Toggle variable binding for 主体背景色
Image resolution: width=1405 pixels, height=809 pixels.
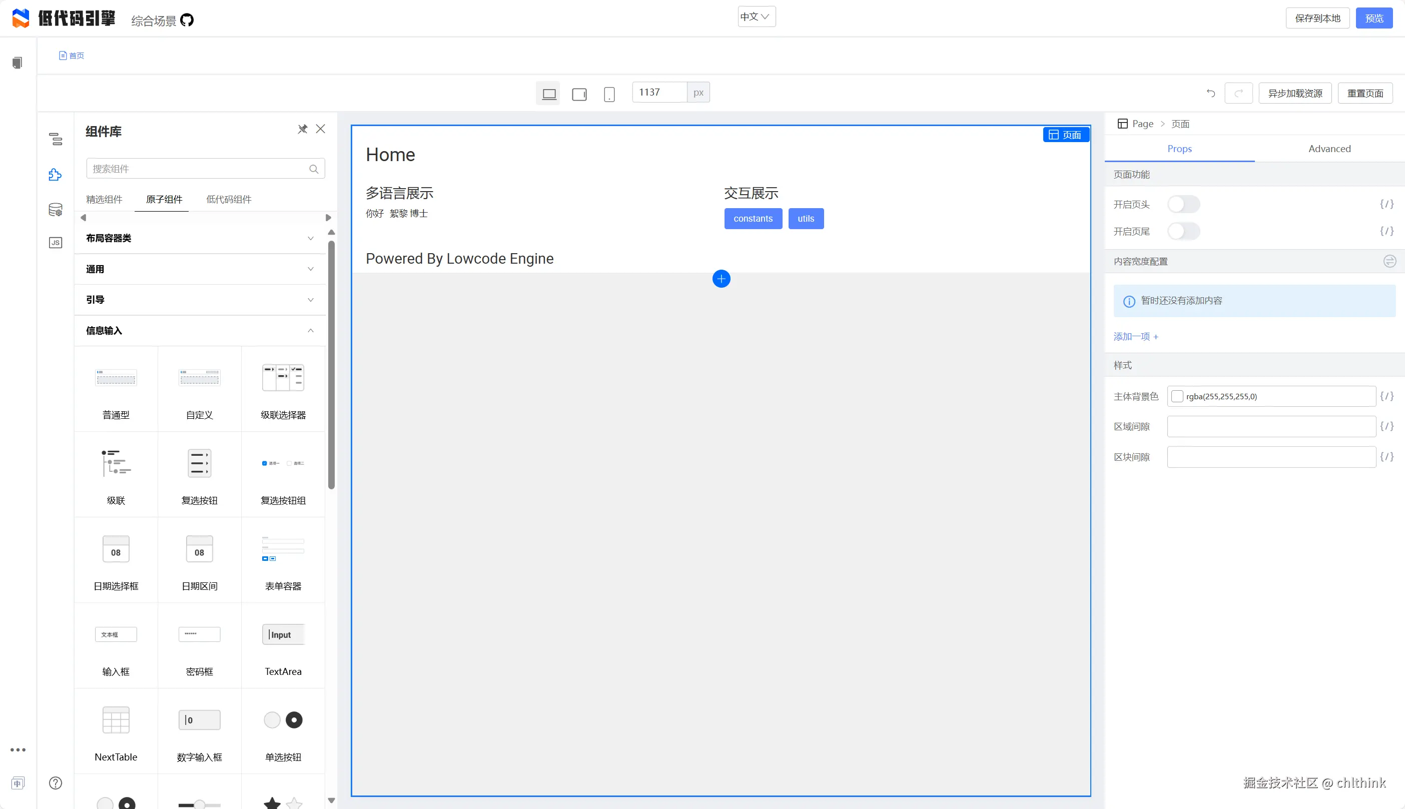1386,396
